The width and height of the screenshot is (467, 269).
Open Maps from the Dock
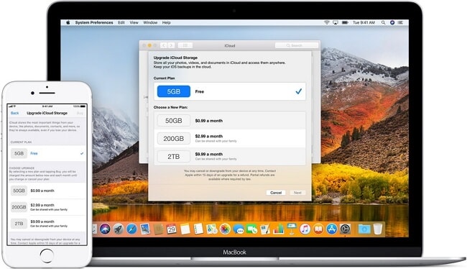click(212, 229)
